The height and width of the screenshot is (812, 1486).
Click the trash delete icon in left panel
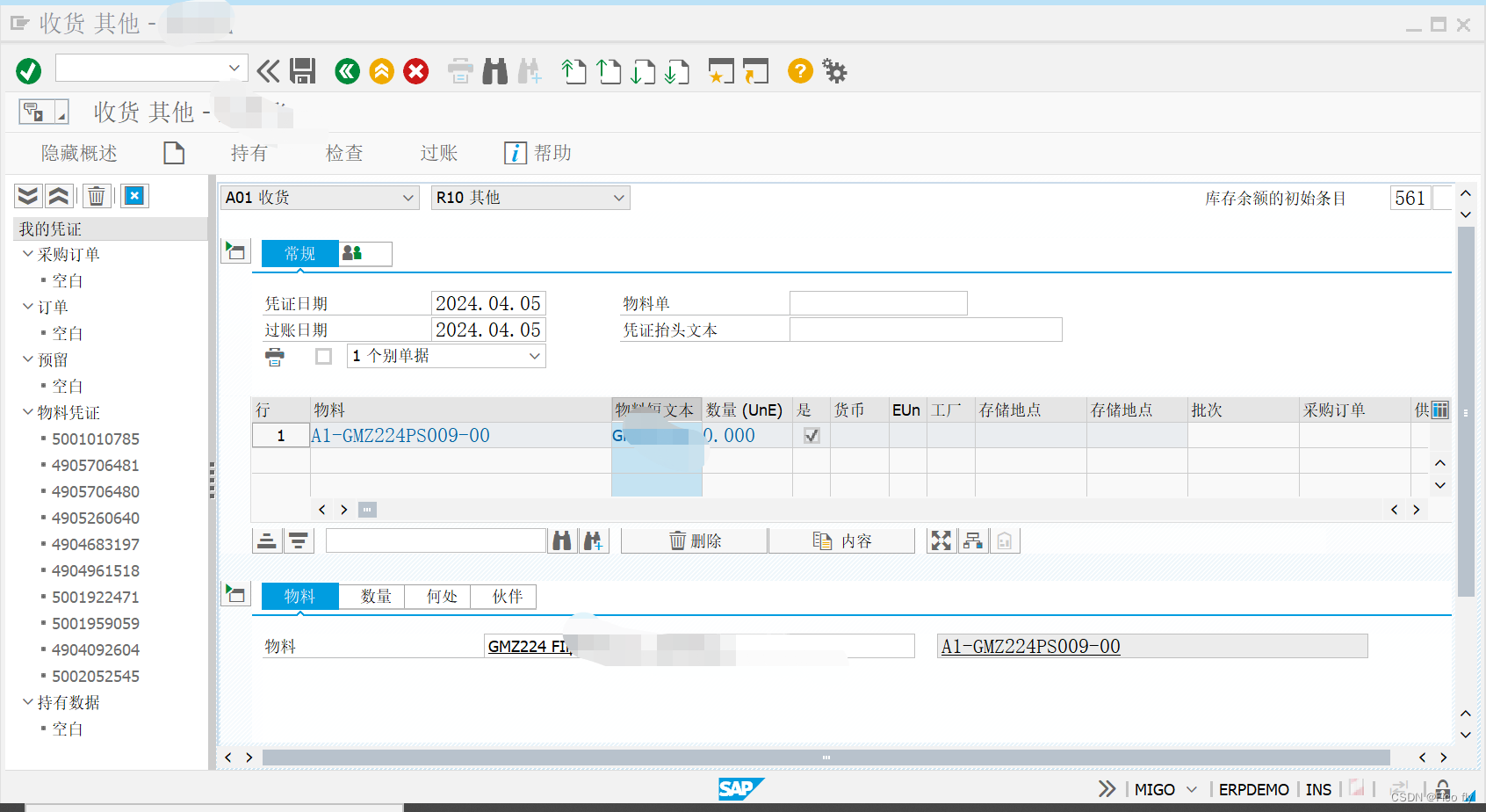[97, 195]
